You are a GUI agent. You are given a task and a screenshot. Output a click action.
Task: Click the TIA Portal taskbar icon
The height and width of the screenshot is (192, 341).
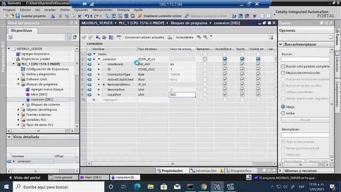(217, 187)
